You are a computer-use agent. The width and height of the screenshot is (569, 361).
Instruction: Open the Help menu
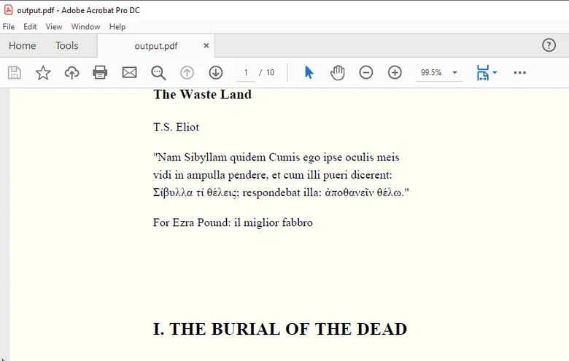(x=117, y=27)
